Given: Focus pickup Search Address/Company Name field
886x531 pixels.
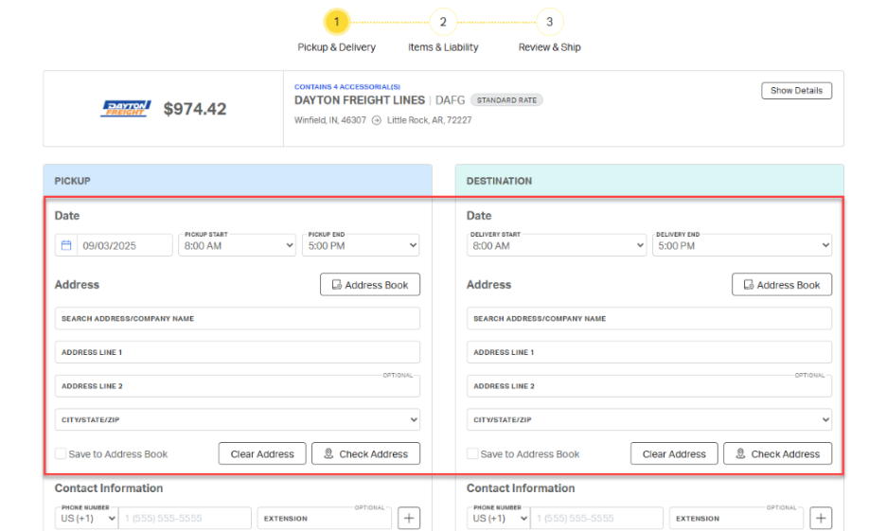Looking at the screenshot, I should (238, 319).
